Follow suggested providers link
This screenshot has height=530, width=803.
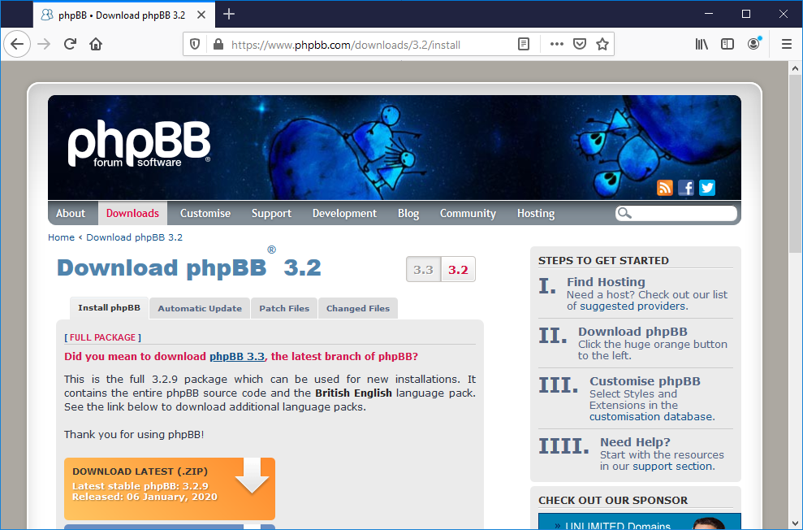633,306
